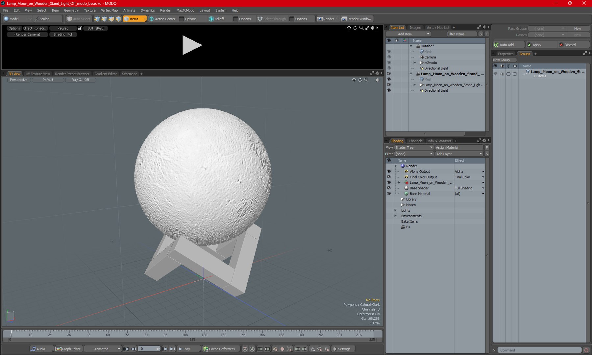This screenshot has height=355, width=592.
Task: Start the preview render play button
Action: pyautogui.click(x=192, y=45)
